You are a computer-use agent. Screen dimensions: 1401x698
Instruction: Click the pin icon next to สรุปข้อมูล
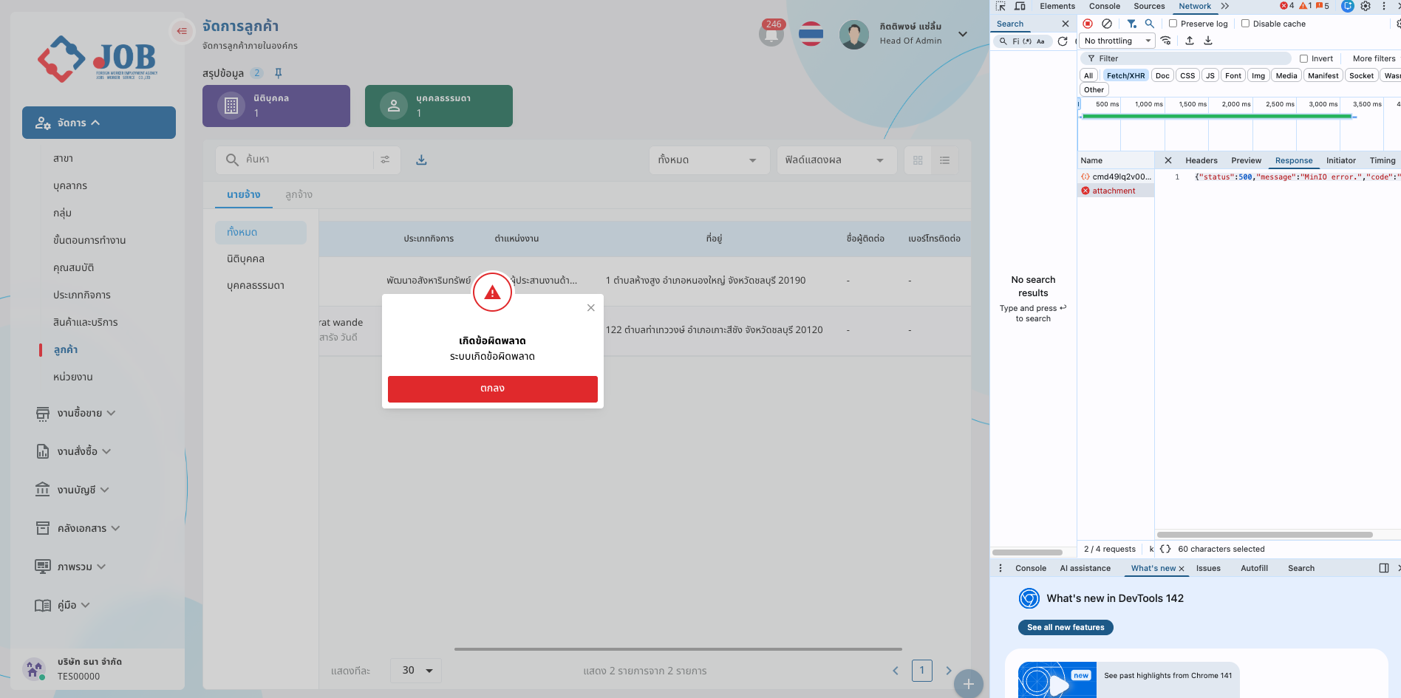click(279, 73)
